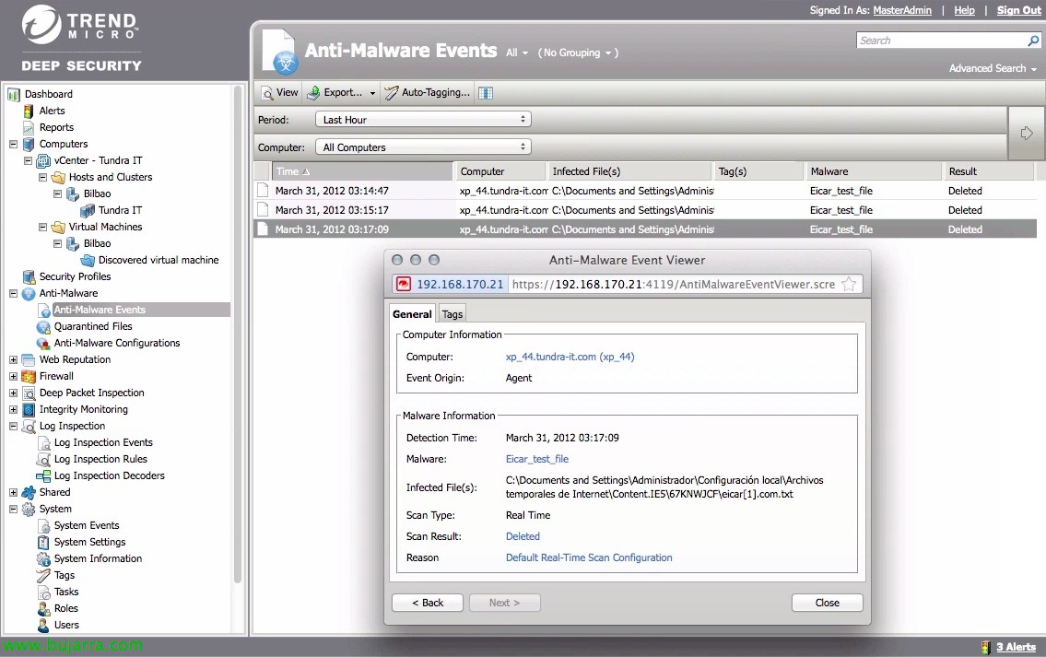The width and height of the screenshot is (1046, 657).
Task: Open the All filter dropdown next to title
Action: tap(517, 53)
